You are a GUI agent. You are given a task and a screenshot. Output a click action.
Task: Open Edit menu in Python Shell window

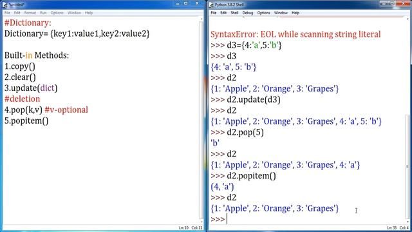223,13
